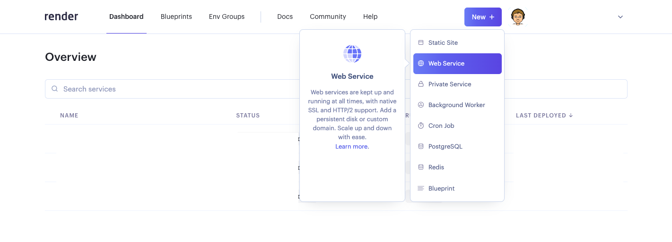Visit the Community link
Screen dimensions: 672x242
tap(328, 17)
